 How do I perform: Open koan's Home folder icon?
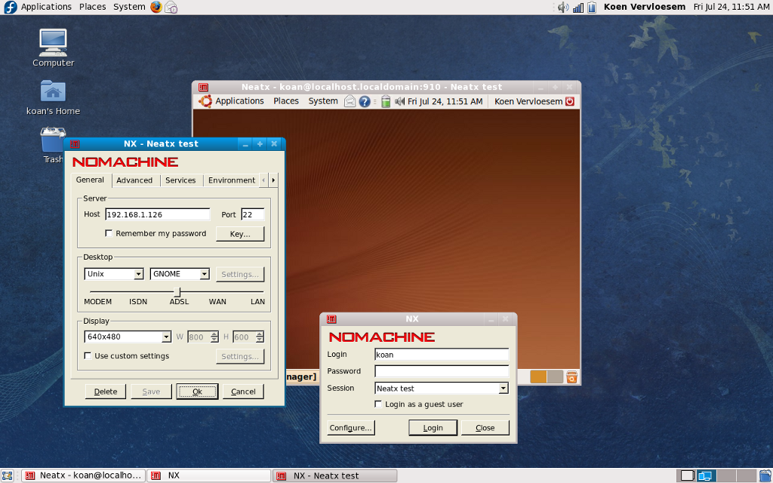pos(53,91)
